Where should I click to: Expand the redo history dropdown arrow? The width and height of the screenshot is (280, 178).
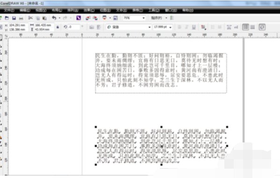point(71,18)
